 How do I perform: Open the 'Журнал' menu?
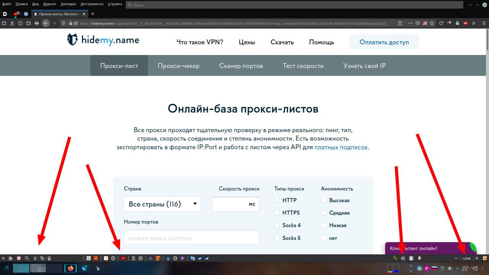[x=50, y=4]
